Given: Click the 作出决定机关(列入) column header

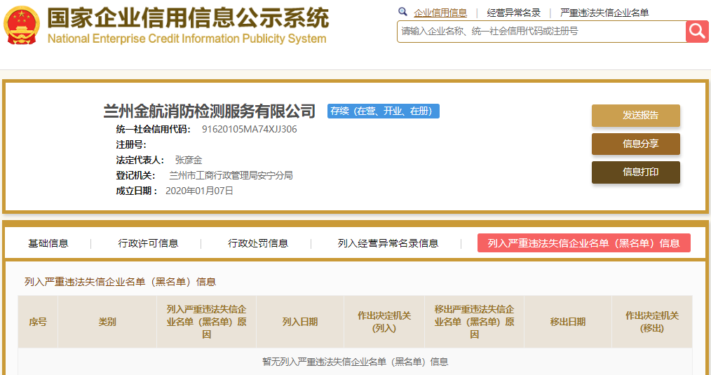Looking at the screenshot, I should click(384, 322).
